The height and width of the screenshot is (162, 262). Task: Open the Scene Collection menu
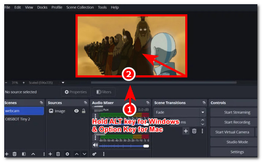tap(80, 7)
